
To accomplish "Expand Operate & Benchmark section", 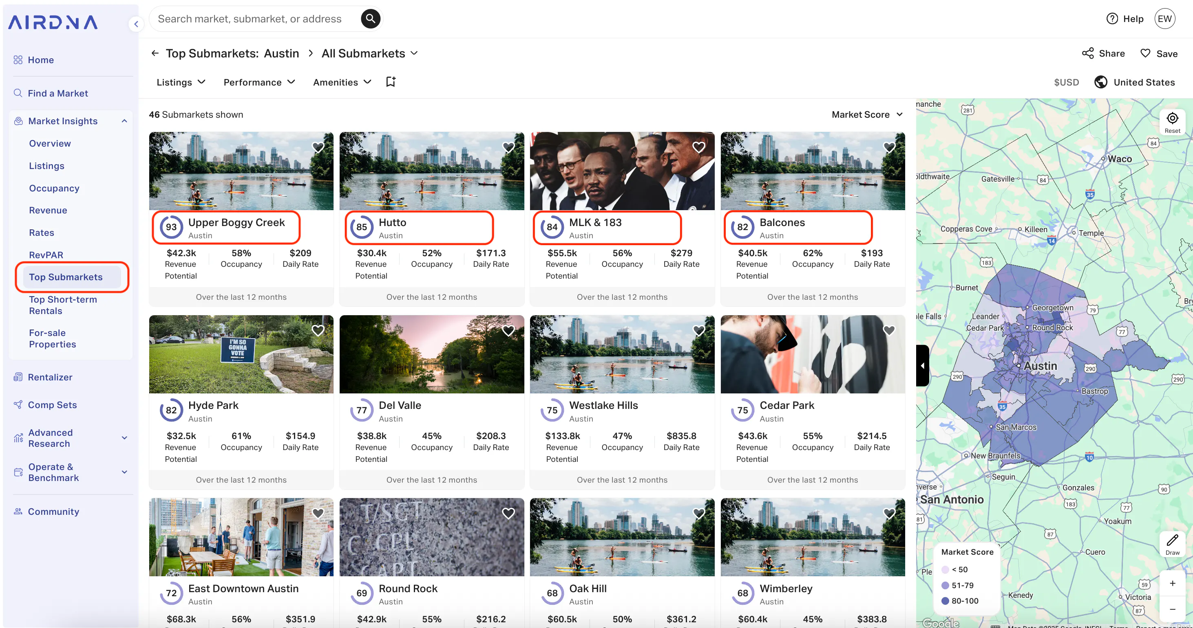I will click(124, 472).
